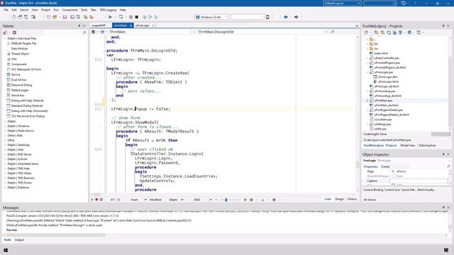Image resolution: width=454 pixels, height=255 pixels.
Task: Switch to the uFrmLogin editor tab
Action: point(143,25)
